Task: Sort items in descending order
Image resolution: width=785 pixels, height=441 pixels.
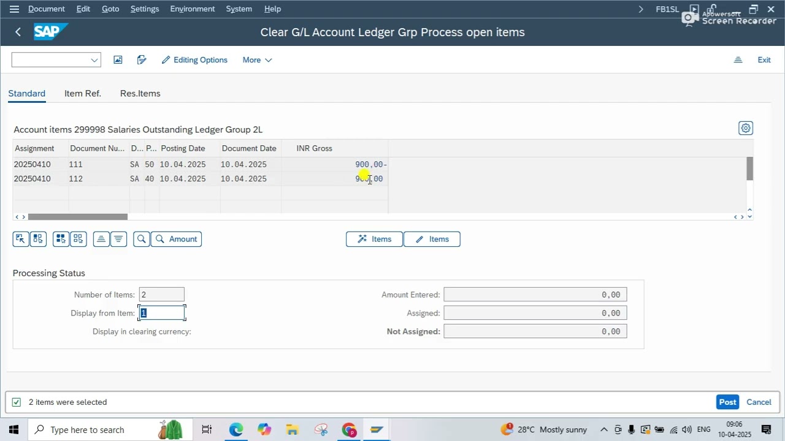Action: tap(118, 239)
